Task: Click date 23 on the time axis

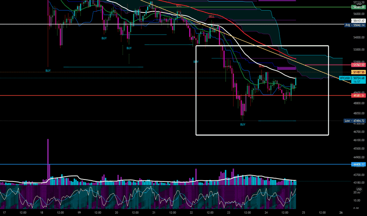Action: (229, 212)
